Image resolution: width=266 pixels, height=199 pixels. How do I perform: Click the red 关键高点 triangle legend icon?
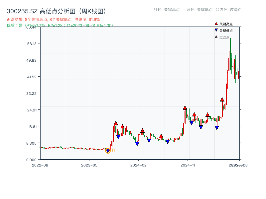pyautogui.click(x=216, y=24)
